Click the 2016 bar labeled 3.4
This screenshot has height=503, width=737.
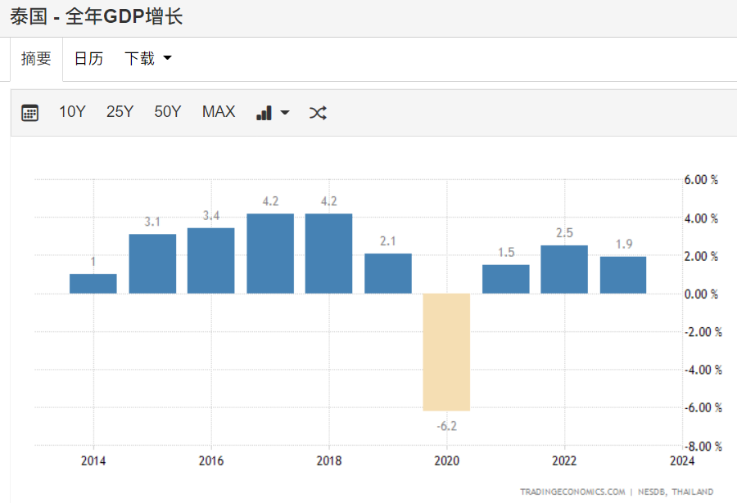[x=211, y=261]
